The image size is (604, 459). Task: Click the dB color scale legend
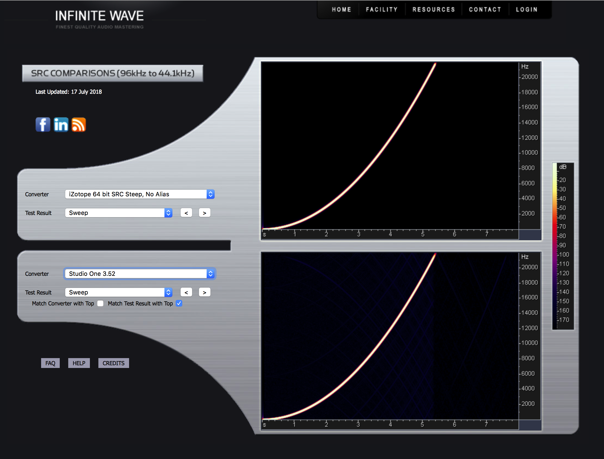563,246
